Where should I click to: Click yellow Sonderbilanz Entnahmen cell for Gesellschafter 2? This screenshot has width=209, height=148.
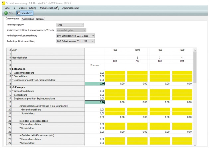[138, 76]
